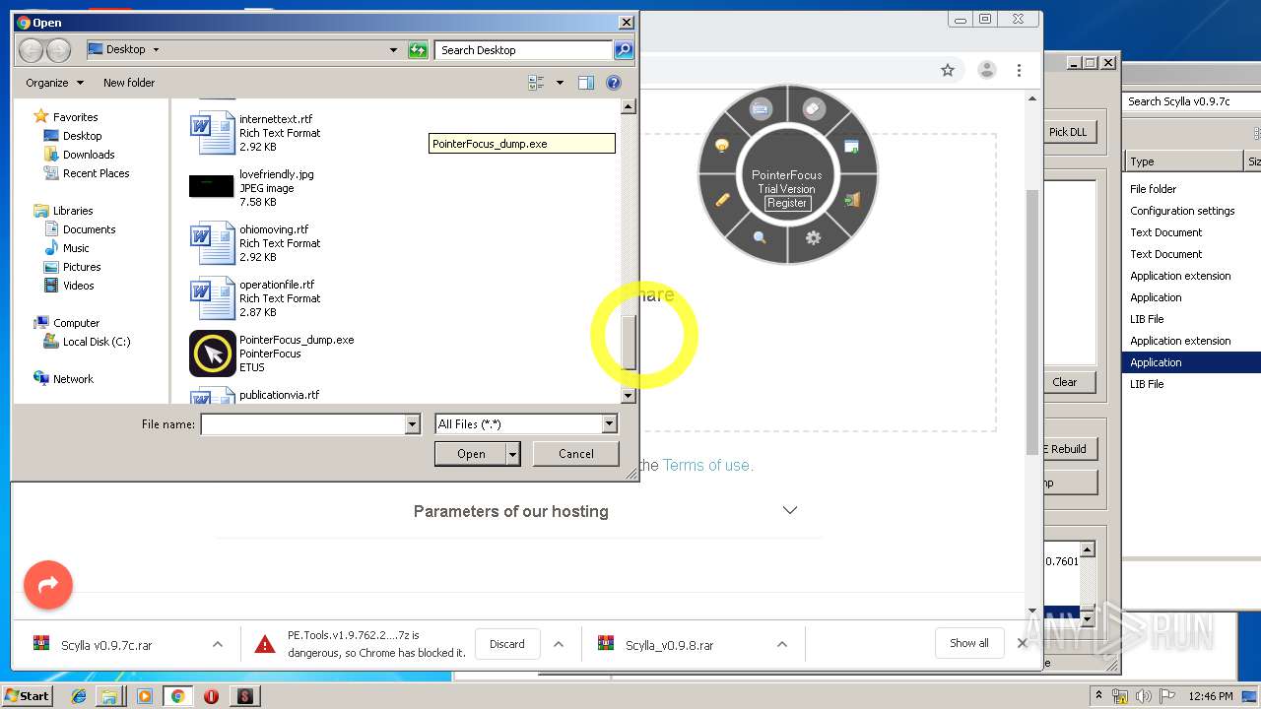Click the Start button
Screen dimensions: 1261x709
click(x=27, y=695)
